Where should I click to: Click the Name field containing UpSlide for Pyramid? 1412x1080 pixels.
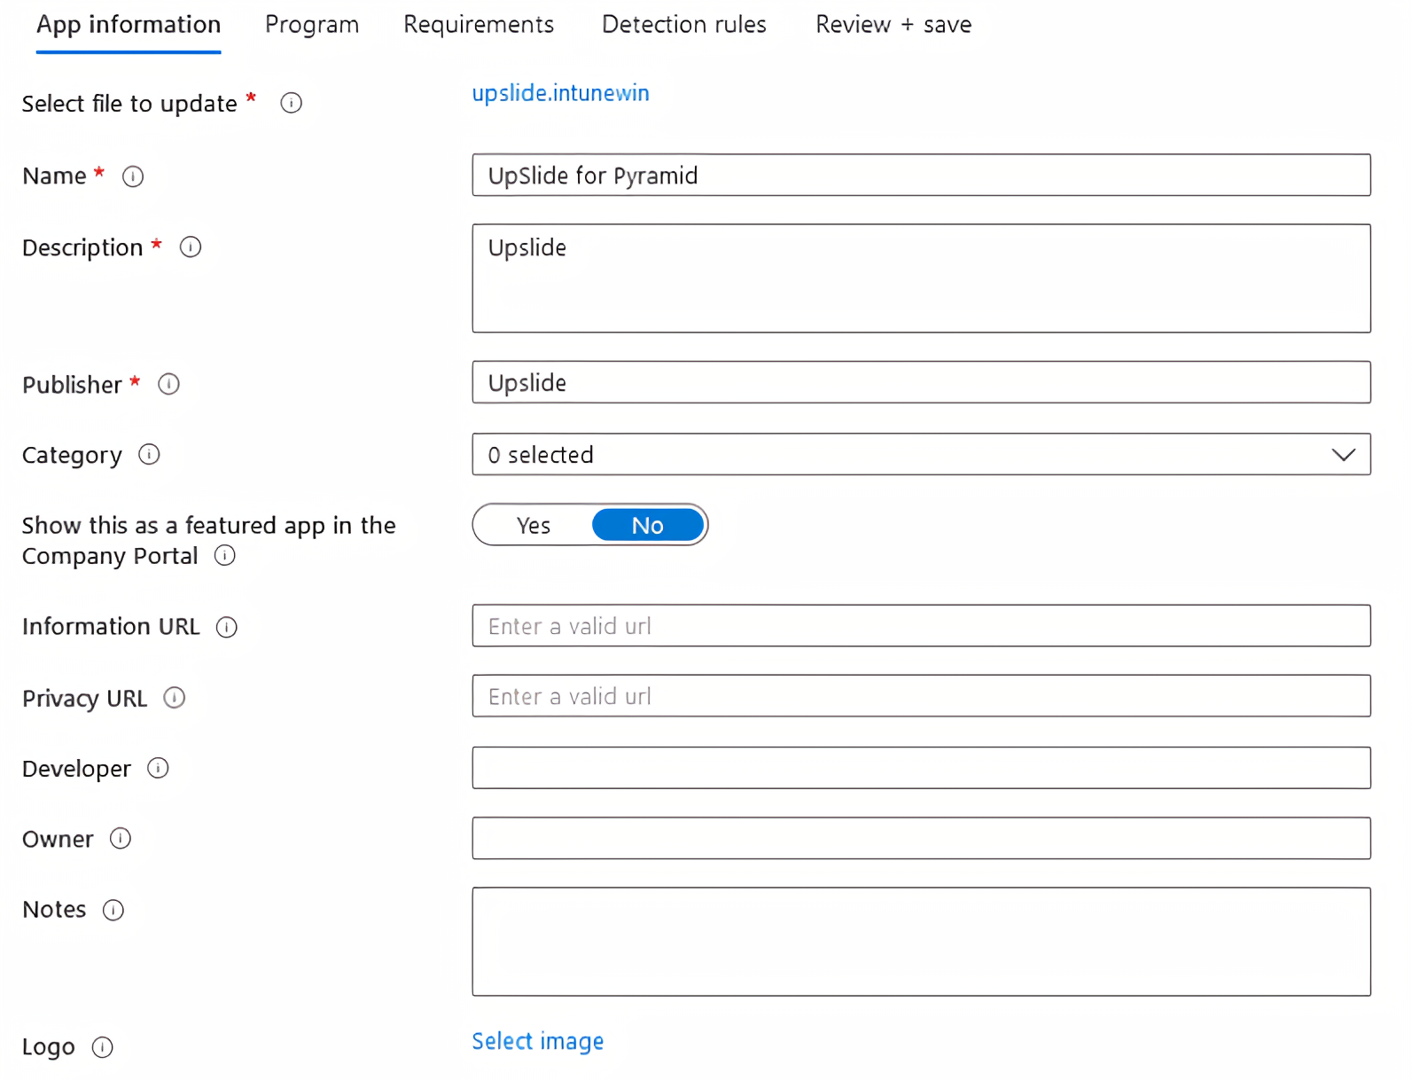pyautogui.click(x=921, y=175)
